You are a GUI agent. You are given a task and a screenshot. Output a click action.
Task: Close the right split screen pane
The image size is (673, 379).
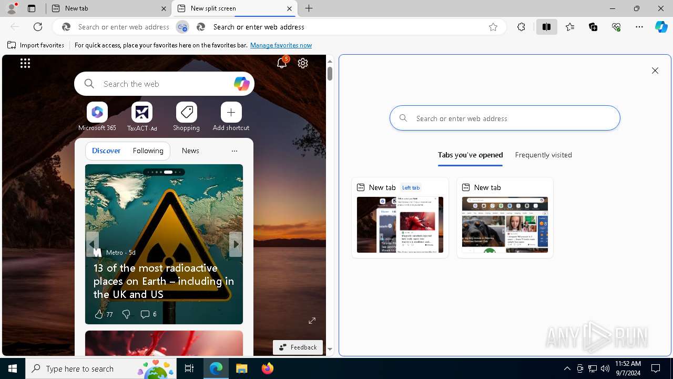[x=655, y=71]
